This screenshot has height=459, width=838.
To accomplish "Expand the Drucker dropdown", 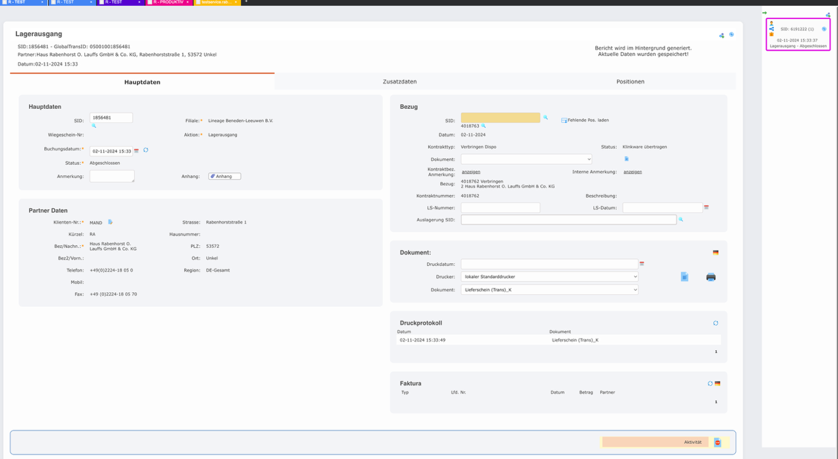I will (x=550, y=277).
